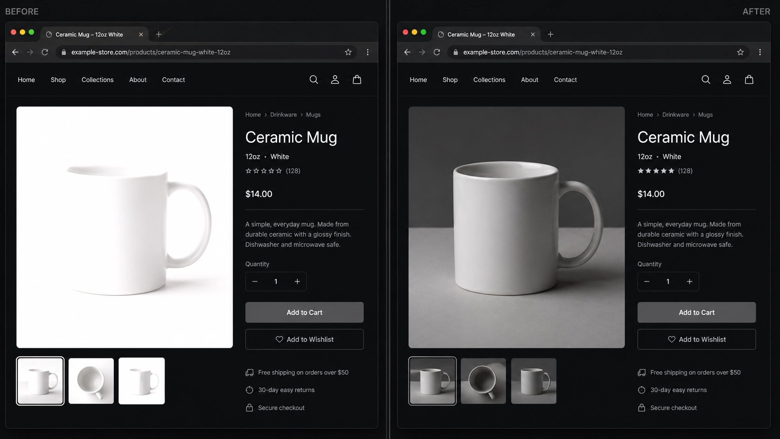
Task: Click the search icon in AFTER window
Action: (706, 80)
